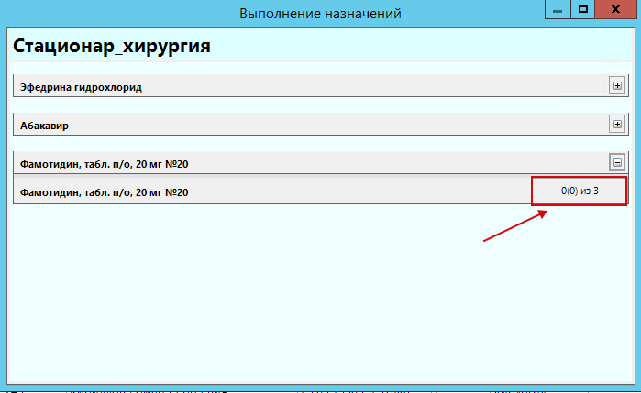Expand the Абакавир row
Screen dimensions: 641x393
617,124
